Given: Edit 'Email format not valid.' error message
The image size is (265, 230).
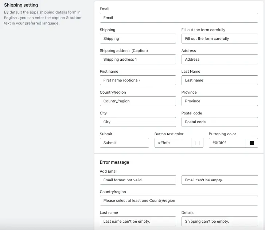Looking at the screenshot, I should 138,180.
